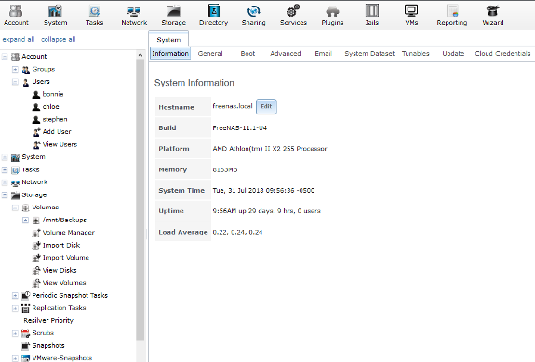Expand the Scrubs tree node
535x362 pixels.
pyautogui.click(x=15, y=333)
